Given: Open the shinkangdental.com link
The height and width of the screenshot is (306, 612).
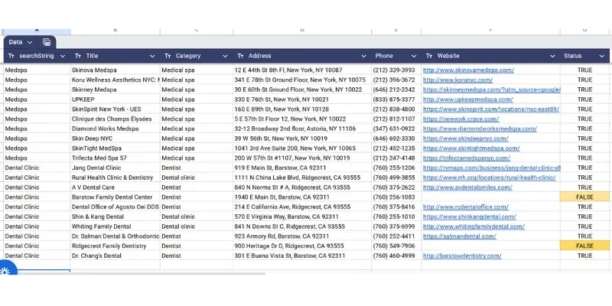Looking at the screenshot, I should tap(470, 217).
